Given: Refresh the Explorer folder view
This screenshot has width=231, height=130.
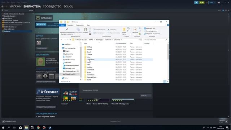Looking at the screenshot, I should pos(141,40).
